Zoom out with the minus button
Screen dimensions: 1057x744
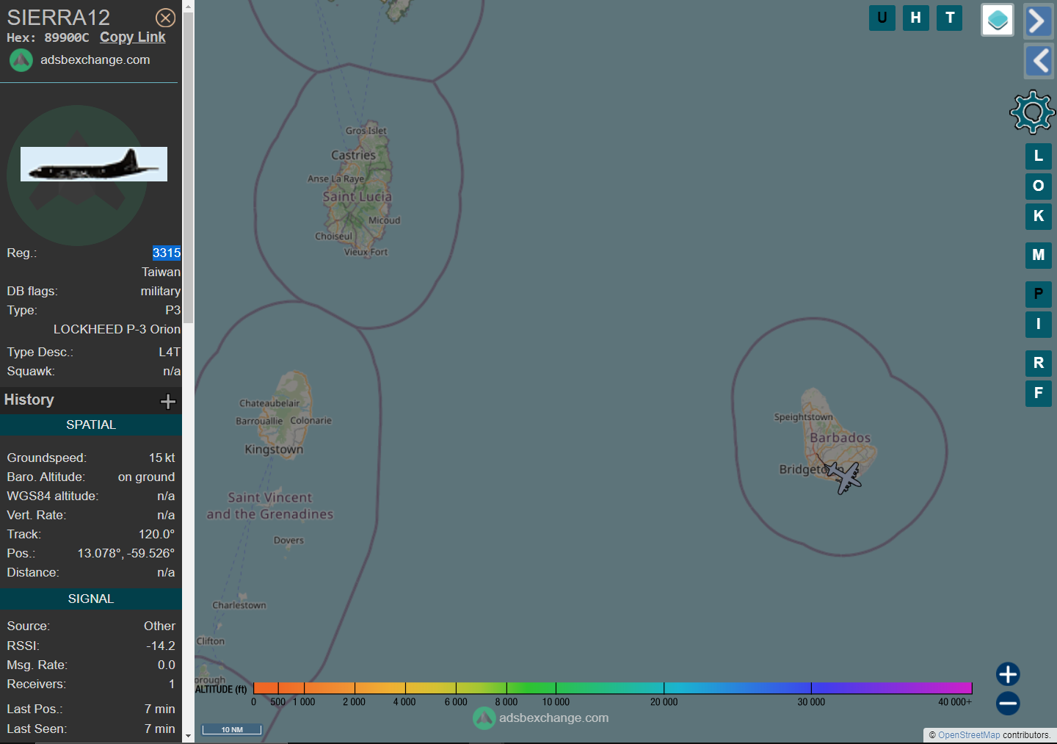(x=1008, y=704)
